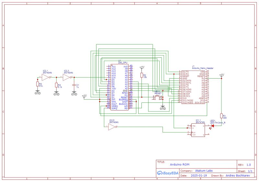Click the 'BUSREQ' pin label on Z80
Viewport: 259px width, 182px height.
tap(123, 100)
